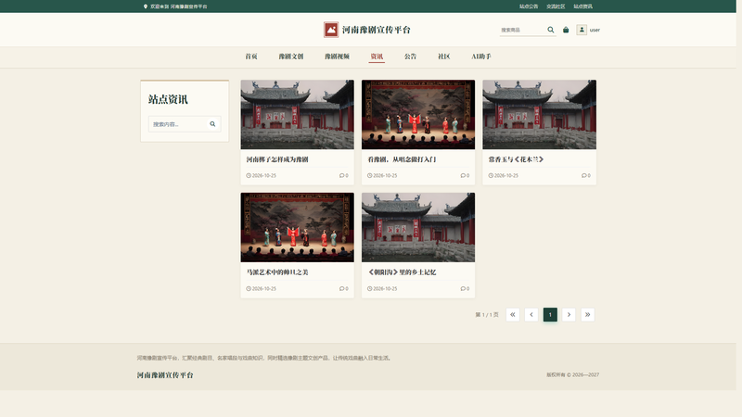Click 交流社区 link in top bar
742x417 pixels.
point(556,6)
